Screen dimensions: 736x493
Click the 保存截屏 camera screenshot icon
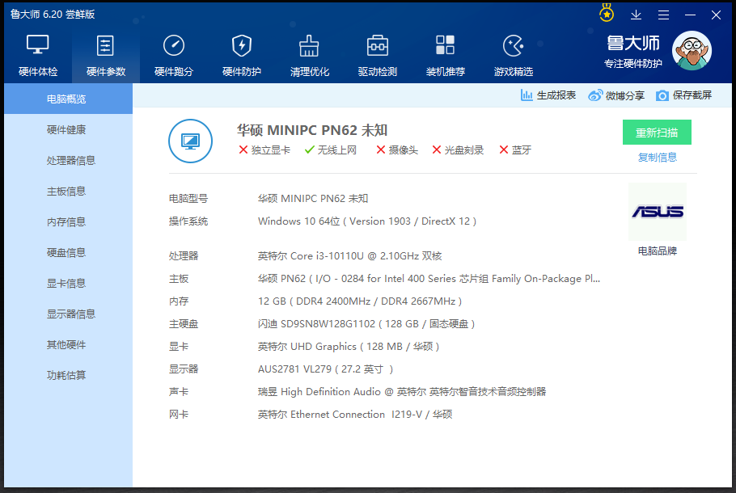tap(662, 95)
